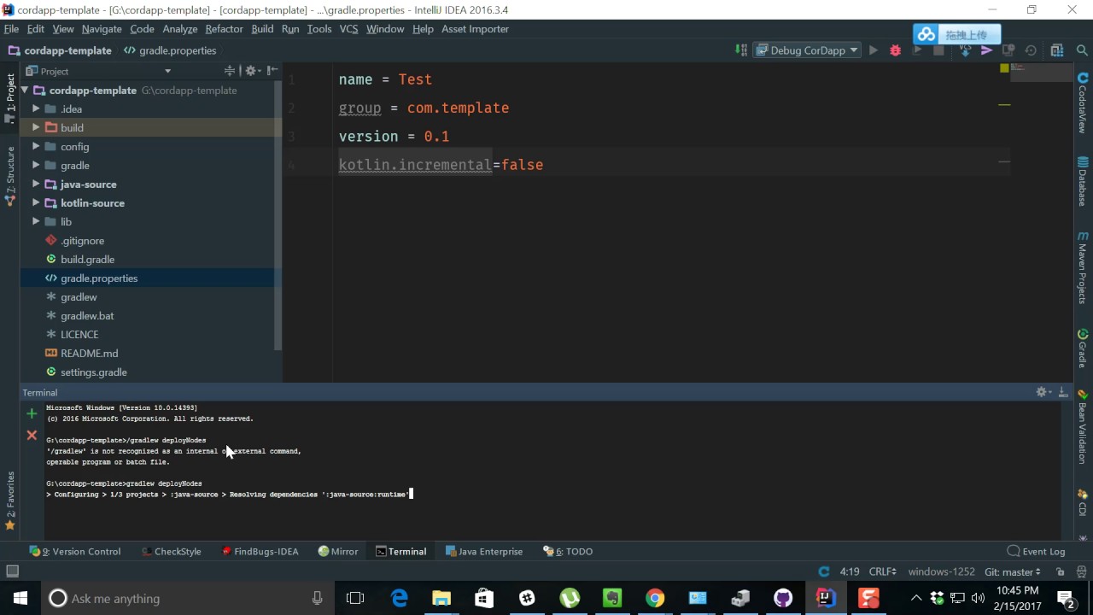
Task: Expand the config folder
Action: point(36,146)
